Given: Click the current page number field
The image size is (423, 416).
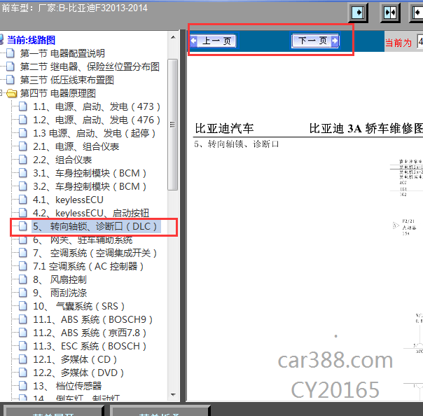Looking at the screenshot, I should (x=420, y=42).
